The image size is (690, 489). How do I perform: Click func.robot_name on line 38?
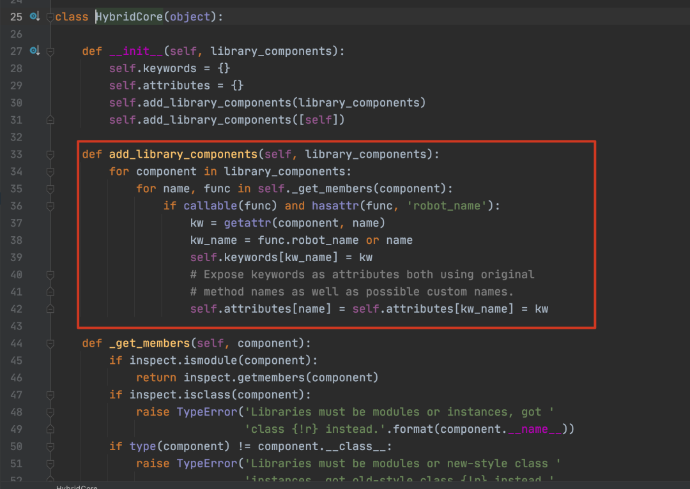[x=308, y=240]
